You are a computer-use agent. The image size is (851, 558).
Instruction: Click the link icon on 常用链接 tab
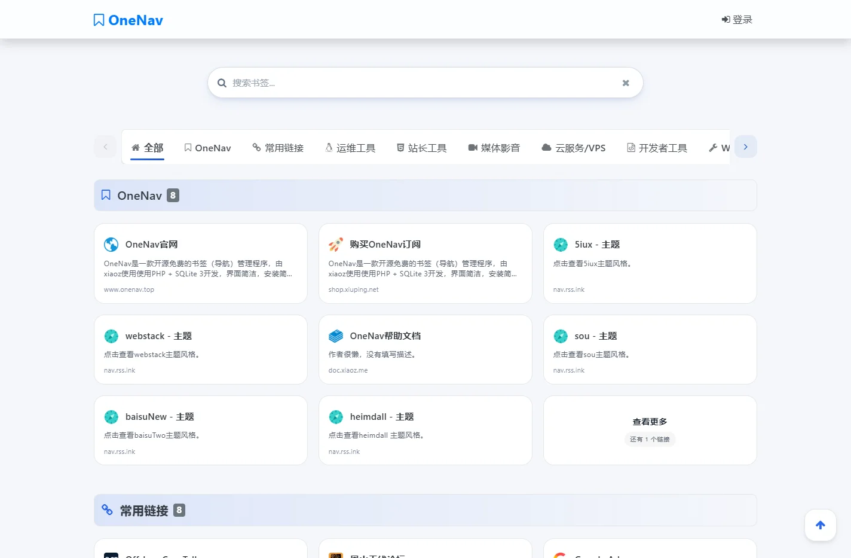point(256,147)
